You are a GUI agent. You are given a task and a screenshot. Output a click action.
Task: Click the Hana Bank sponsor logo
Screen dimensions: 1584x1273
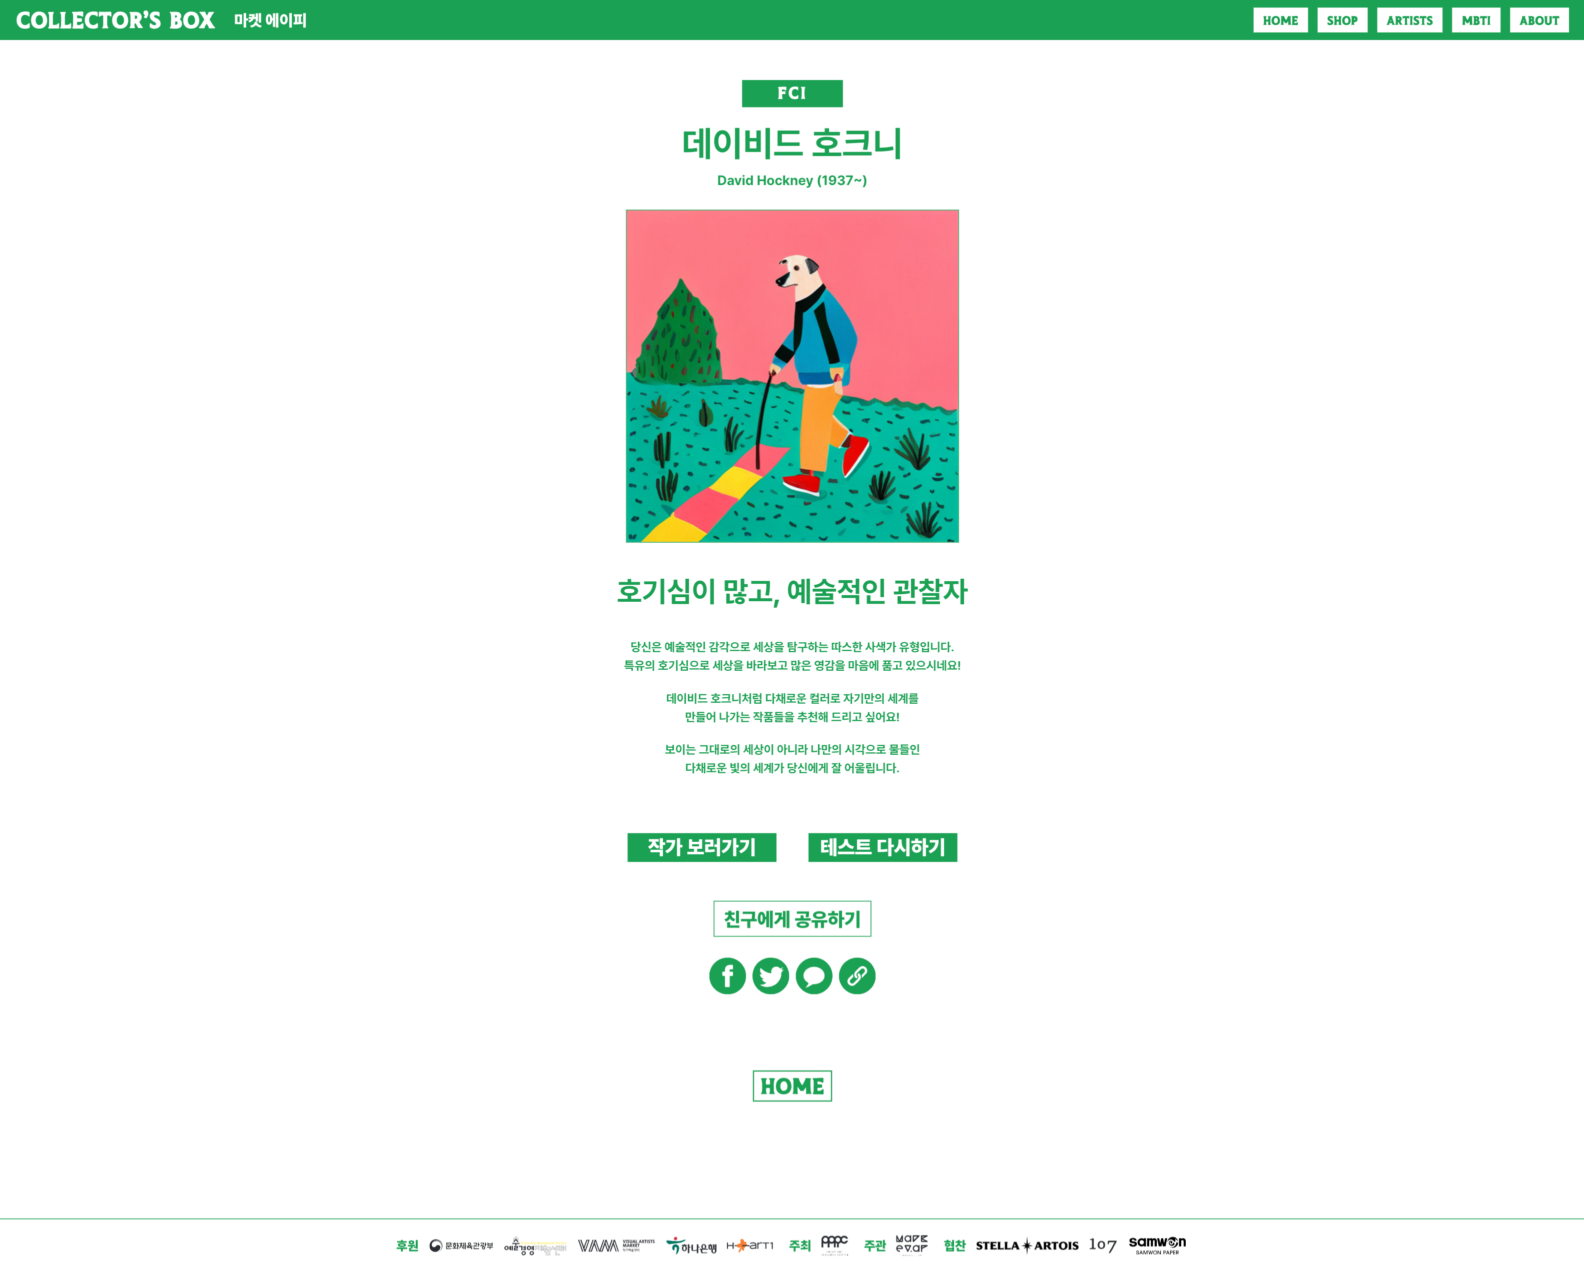(x=691, y=1246)
